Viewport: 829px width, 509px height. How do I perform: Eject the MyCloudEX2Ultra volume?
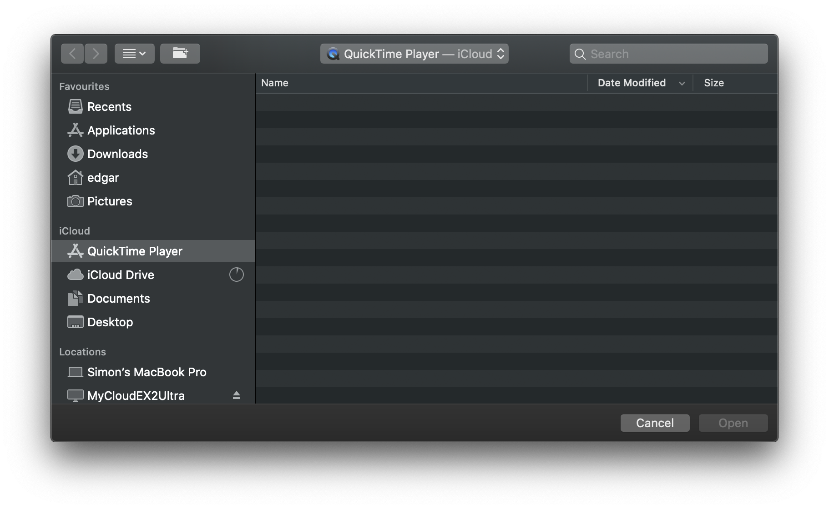(237, 395)
